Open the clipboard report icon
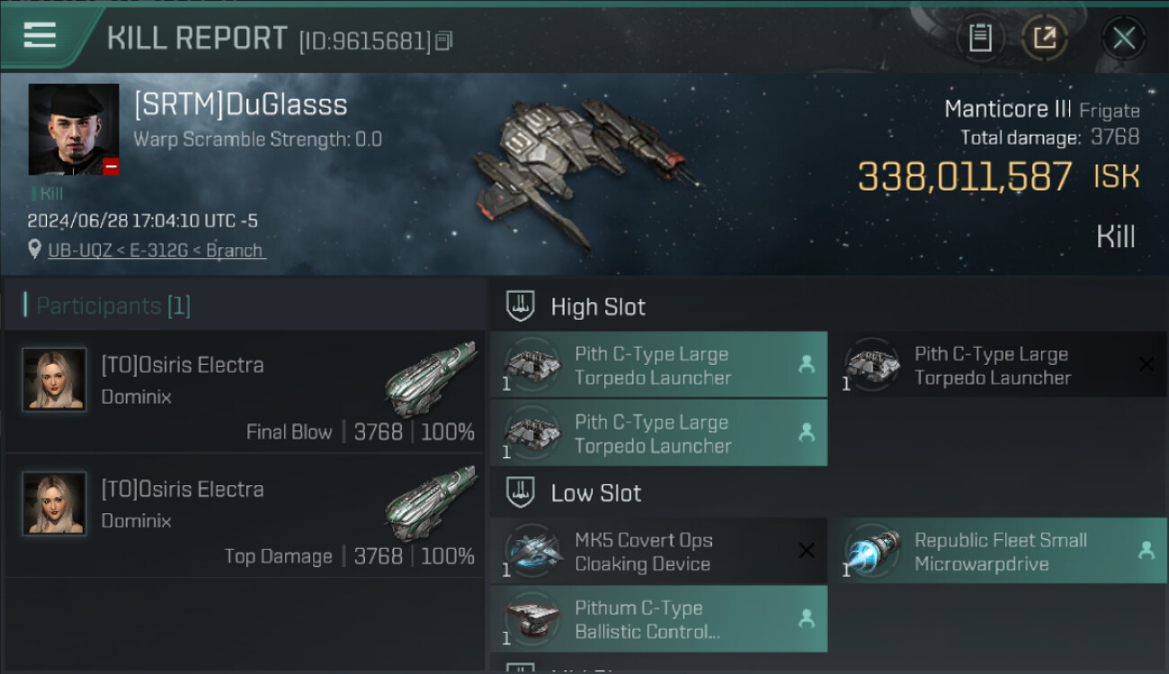1169x674 pixels. [x=980, y=38]
